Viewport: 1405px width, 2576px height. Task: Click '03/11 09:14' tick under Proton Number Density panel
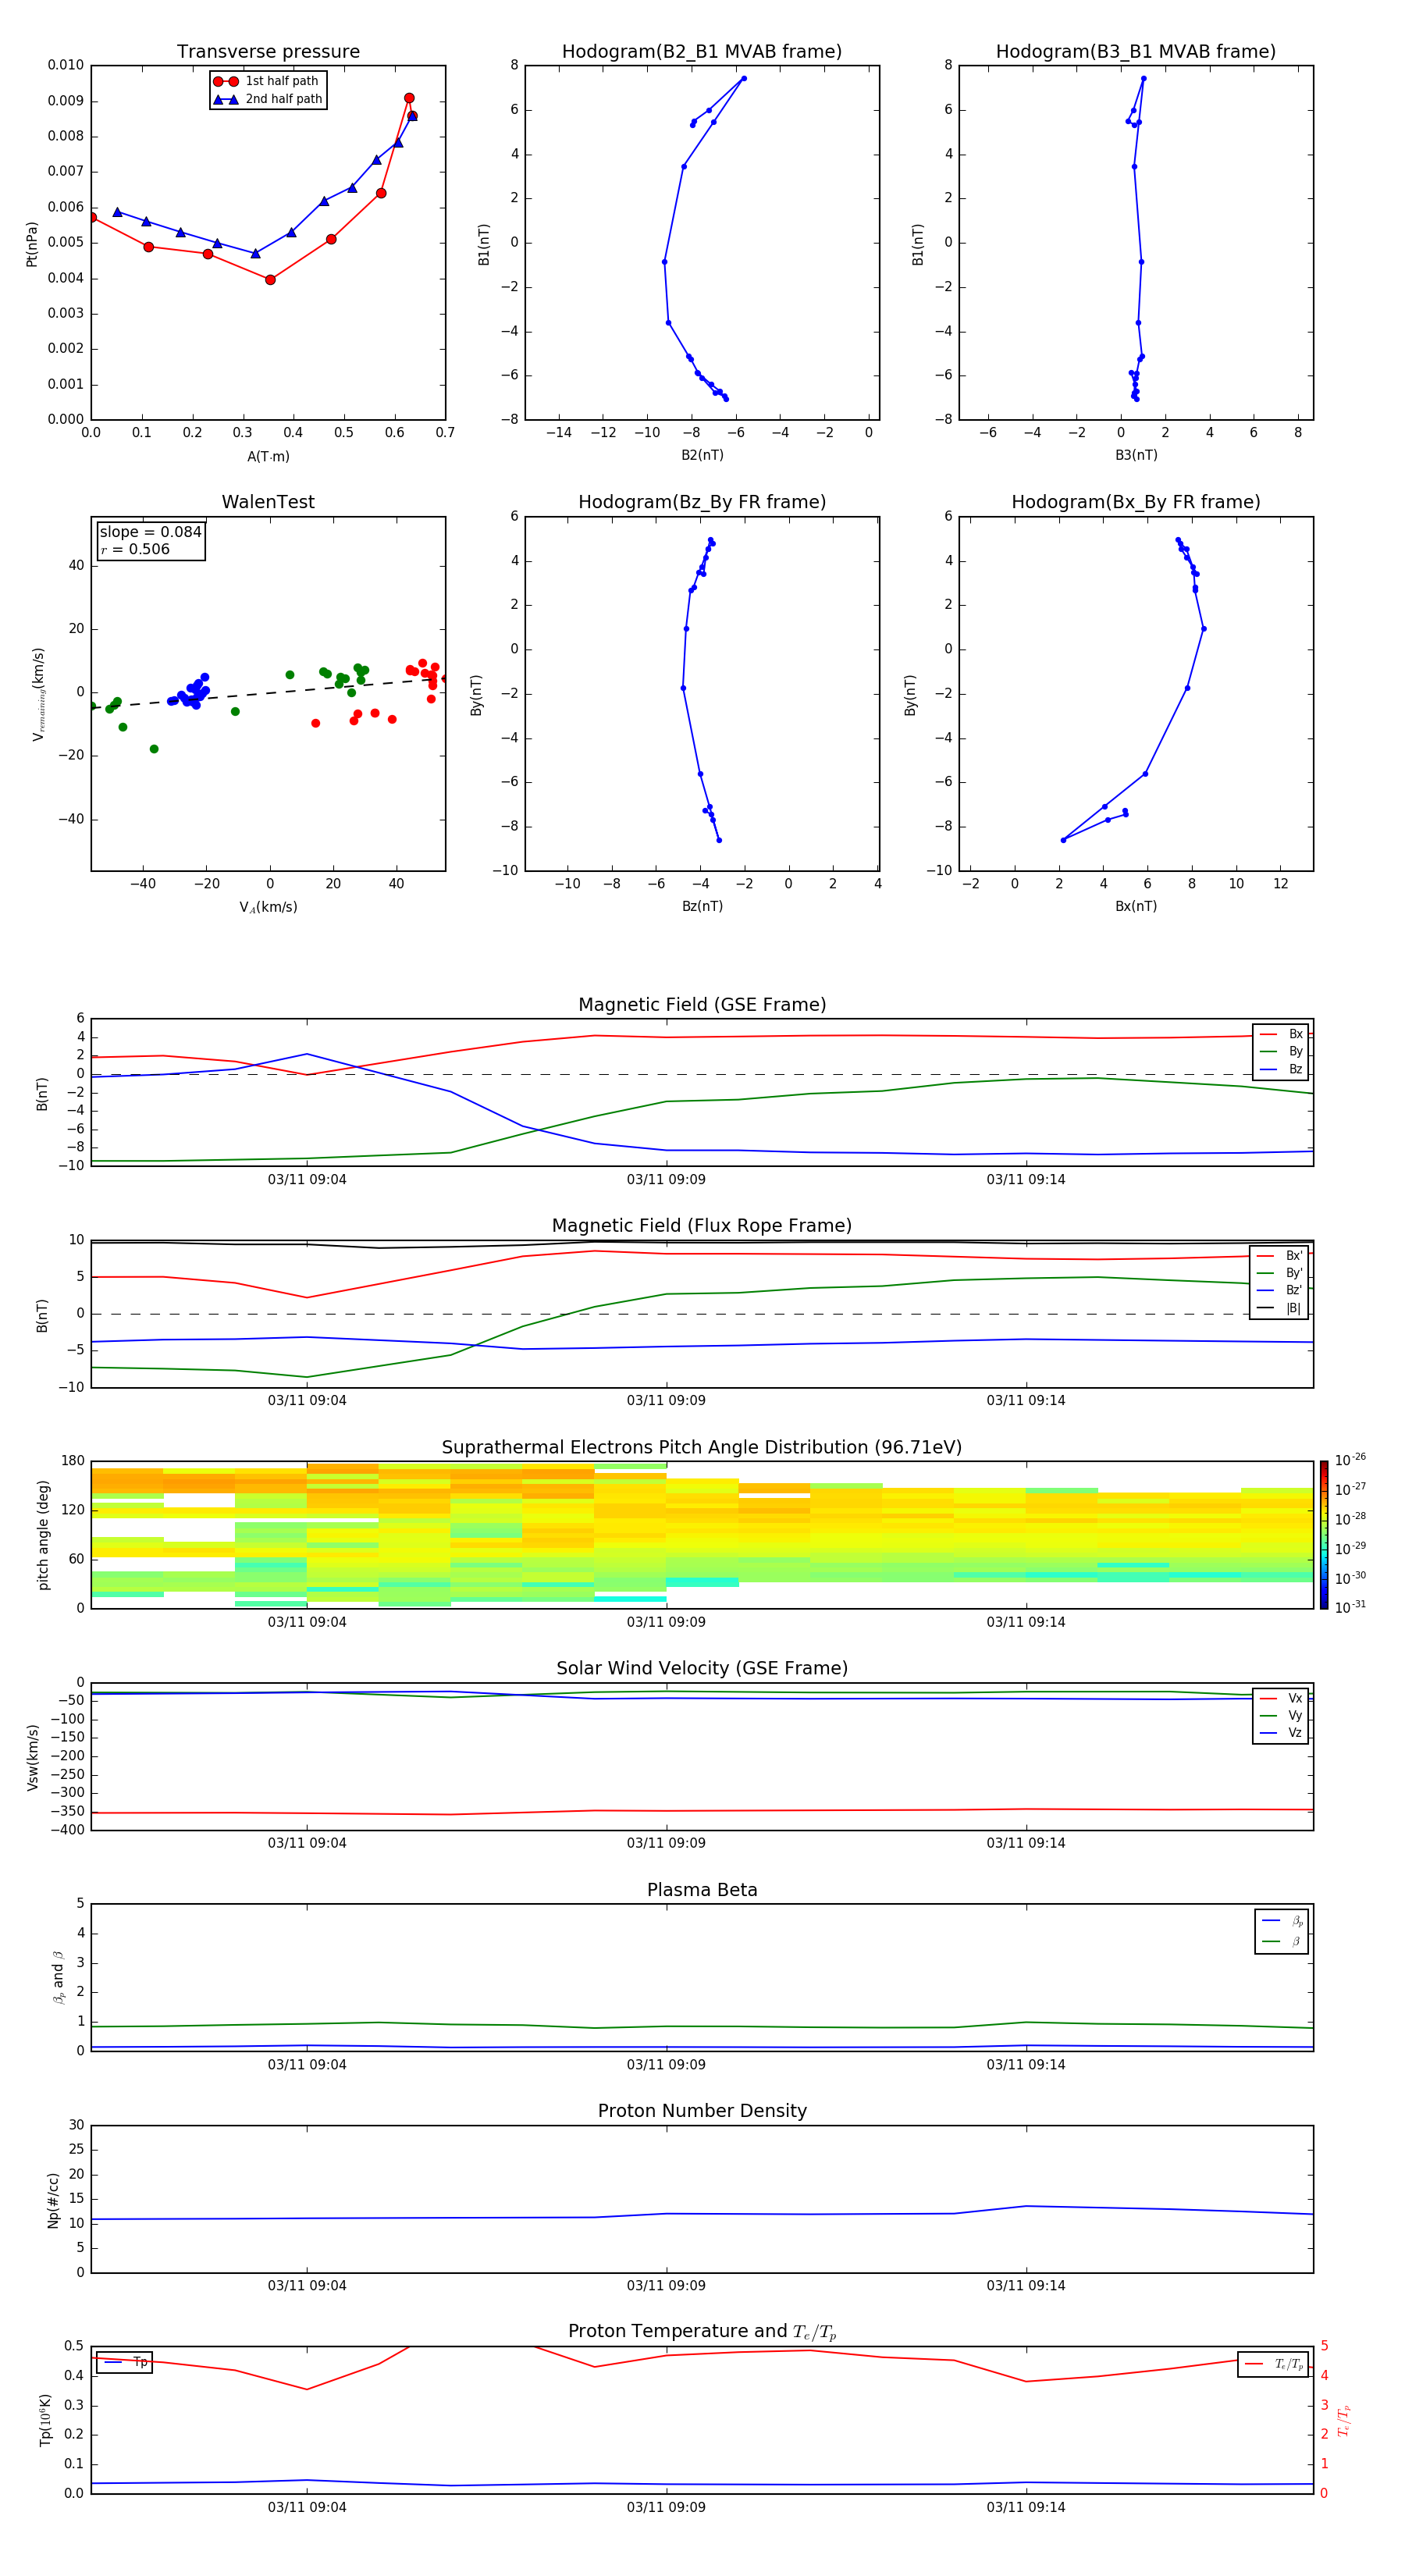coord(1026,2286)
